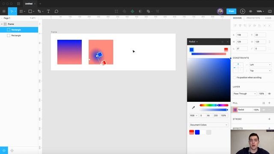Select the highlighted Rectangle layer
The image size is (274, 154).
(19, 30)
